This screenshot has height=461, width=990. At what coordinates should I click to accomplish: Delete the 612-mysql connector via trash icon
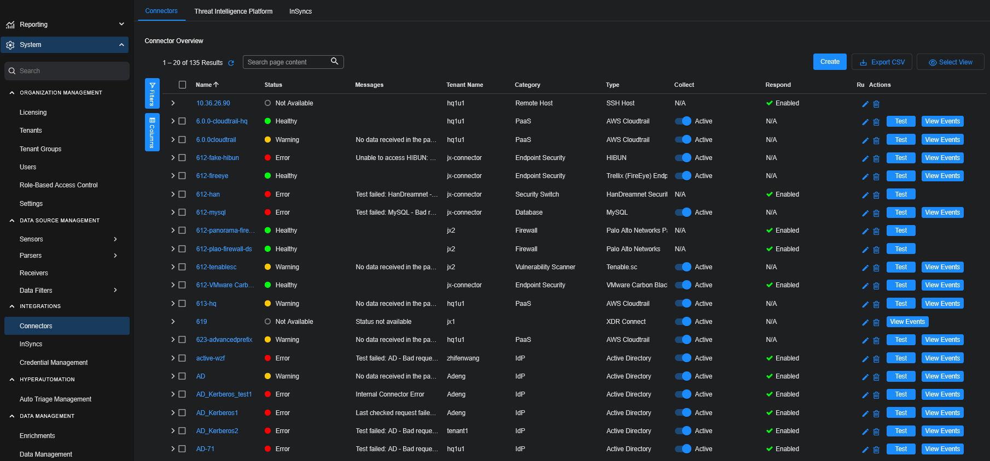tap(876, 213)
